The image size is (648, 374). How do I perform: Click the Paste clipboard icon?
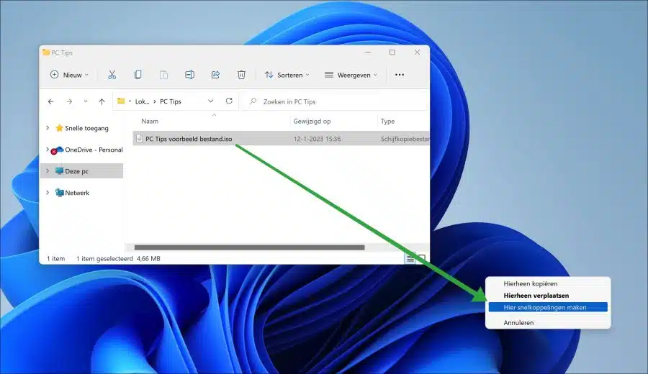tap(163, 75)
